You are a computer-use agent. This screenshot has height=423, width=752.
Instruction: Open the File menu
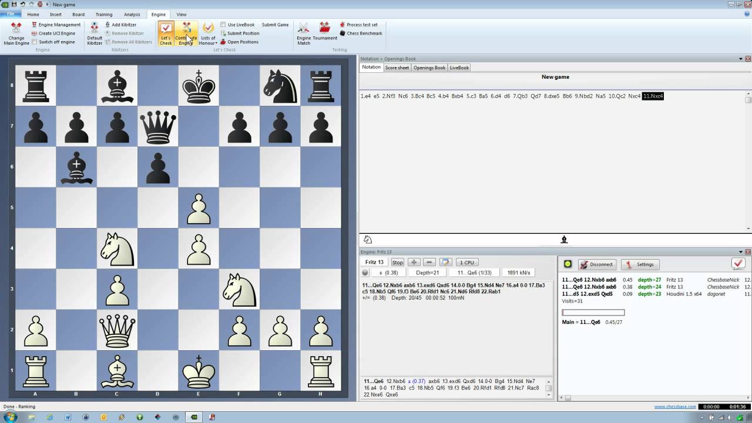11,14
